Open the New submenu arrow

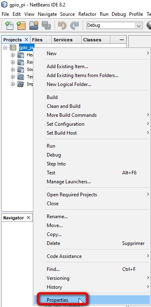pos(148,53)
